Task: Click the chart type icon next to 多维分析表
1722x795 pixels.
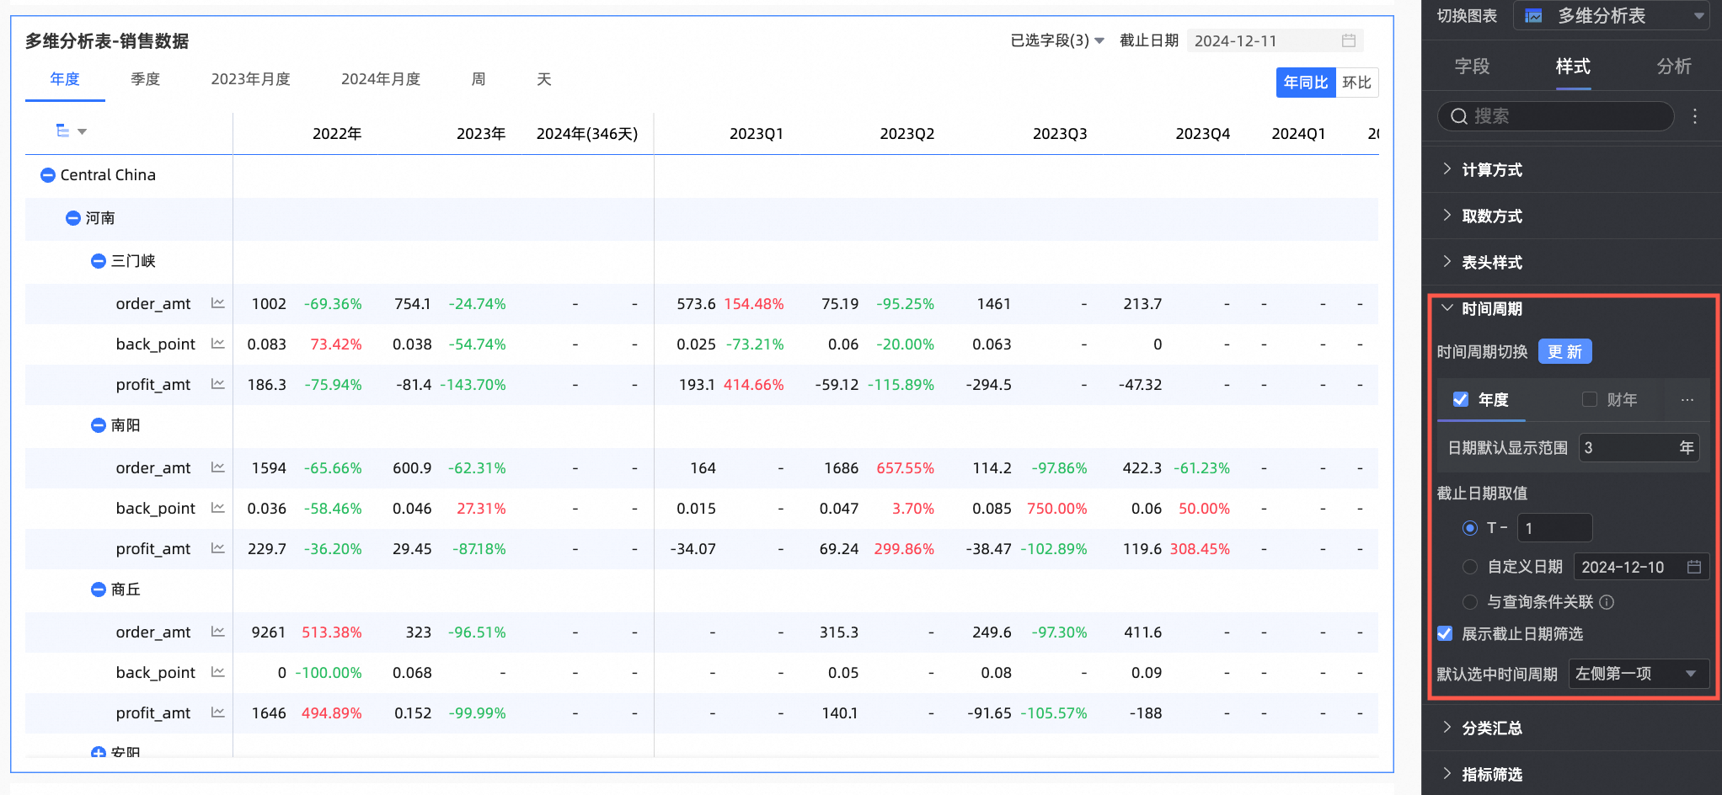Action: click(1533, 16)
